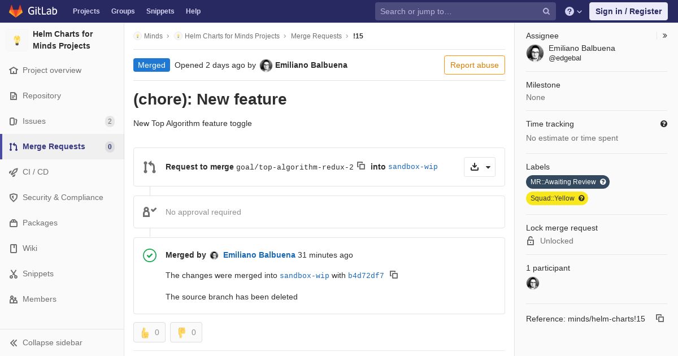
Task: Click the search magnifier icon
Action: coord(546,11)
